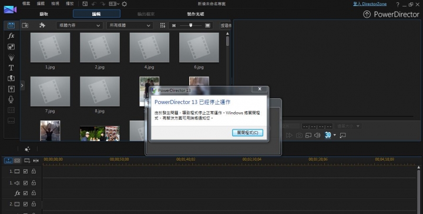Switch to storyboard view button
Viewport: 423px width, 214px height.
pos(17,160)
